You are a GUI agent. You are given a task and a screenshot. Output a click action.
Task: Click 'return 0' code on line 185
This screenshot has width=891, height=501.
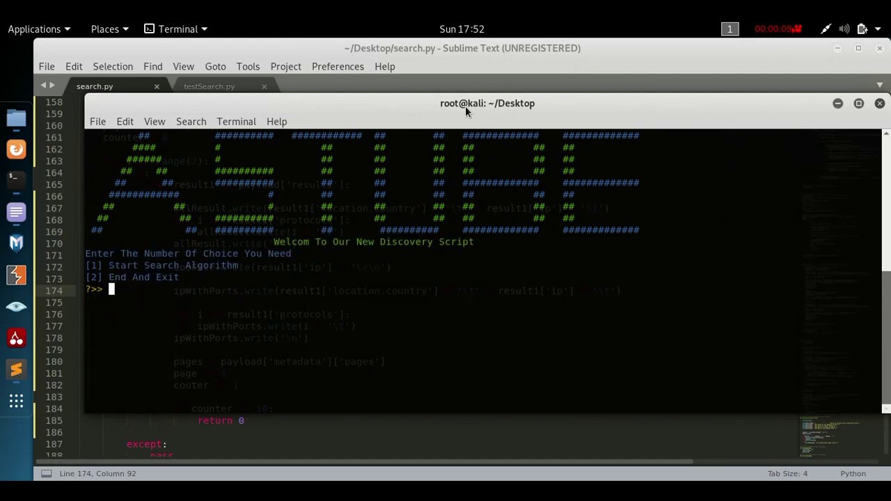click(x=221, y=421)
